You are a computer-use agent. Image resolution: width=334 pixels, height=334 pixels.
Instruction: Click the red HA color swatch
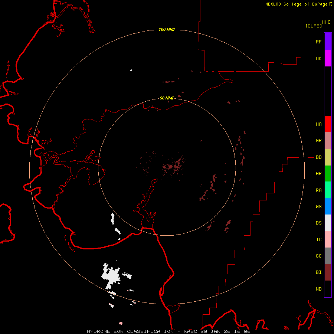point(328,124)
